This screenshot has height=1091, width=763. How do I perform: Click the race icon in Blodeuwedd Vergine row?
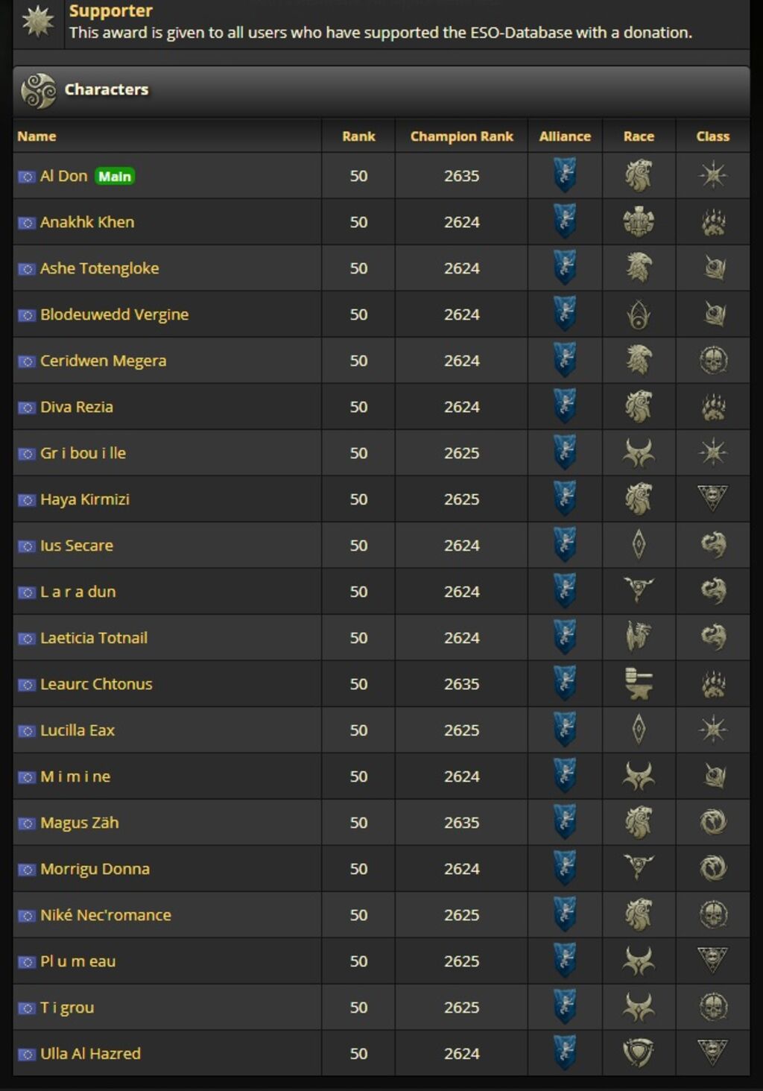point(639,314)
